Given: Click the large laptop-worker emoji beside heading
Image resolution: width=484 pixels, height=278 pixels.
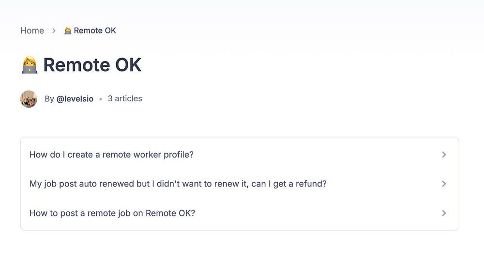Looking at the screenshot, I should tap(30, 65).
